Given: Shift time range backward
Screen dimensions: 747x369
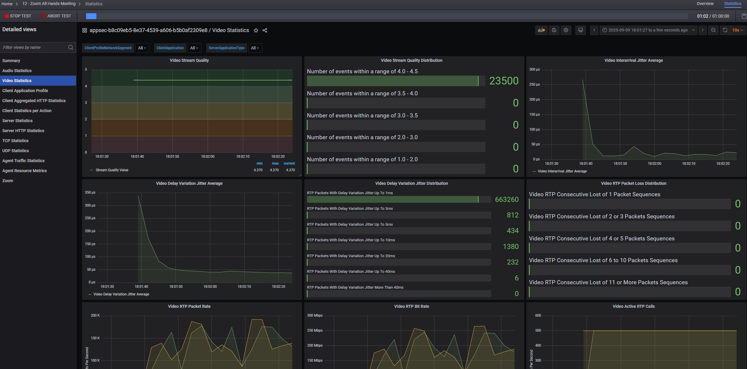Looking at the screenshot, I should pos(594,30).
